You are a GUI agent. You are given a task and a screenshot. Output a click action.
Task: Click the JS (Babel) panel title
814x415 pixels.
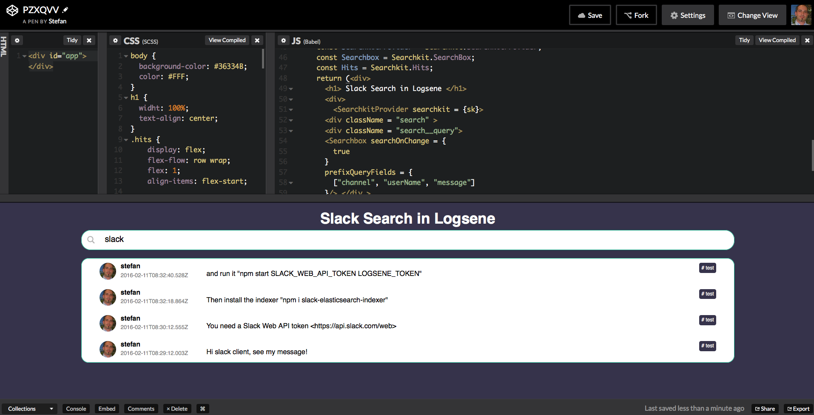pyautogui.click(x=306, y=41)
